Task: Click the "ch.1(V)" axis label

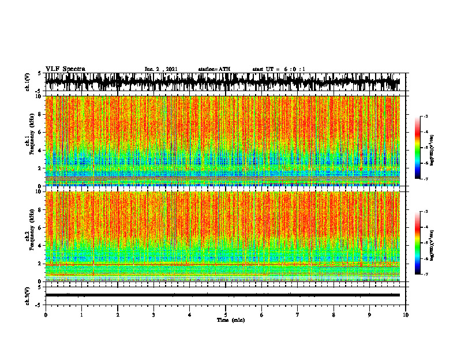Action: click(x=28, y=82)
